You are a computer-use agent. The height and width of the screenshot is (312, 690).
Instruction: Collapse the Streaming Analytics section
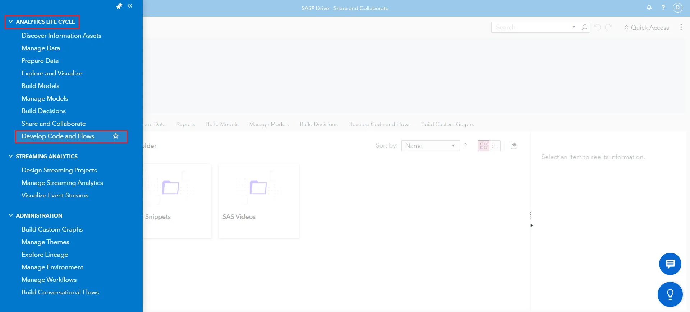tap(11, 156)
